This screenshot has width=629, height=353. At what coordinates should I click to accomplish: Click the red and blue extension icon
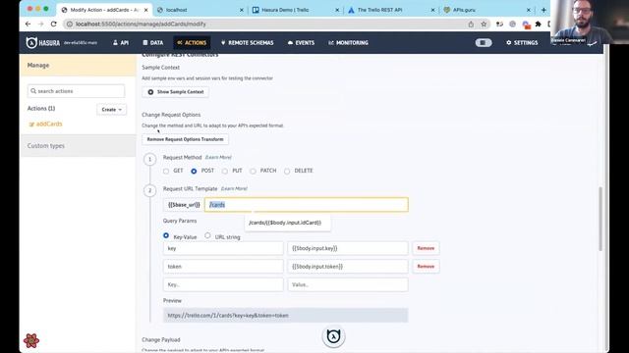coord(526,25)
